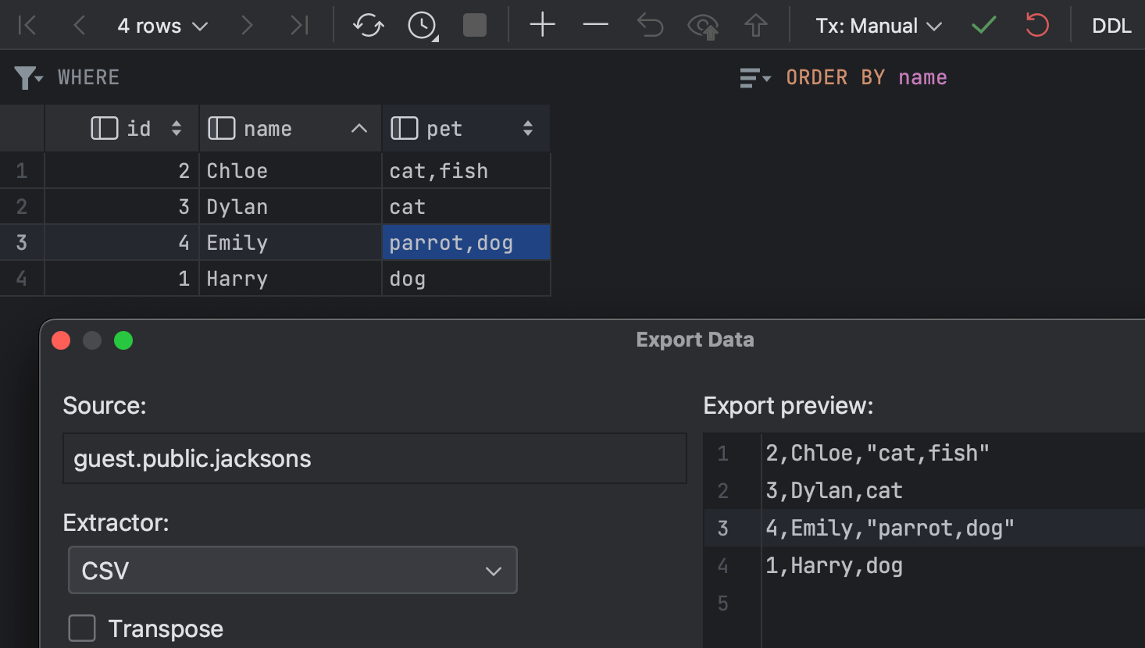Go to the next page of rows
The image size is (1145, 648).
click(x=248, y=25)
